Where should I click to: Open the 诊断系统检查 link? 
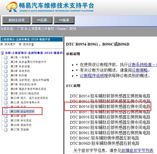tap(142, 65)
